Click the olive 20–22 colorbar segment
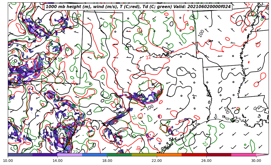The image size is (271, 165). pos(144,155)
